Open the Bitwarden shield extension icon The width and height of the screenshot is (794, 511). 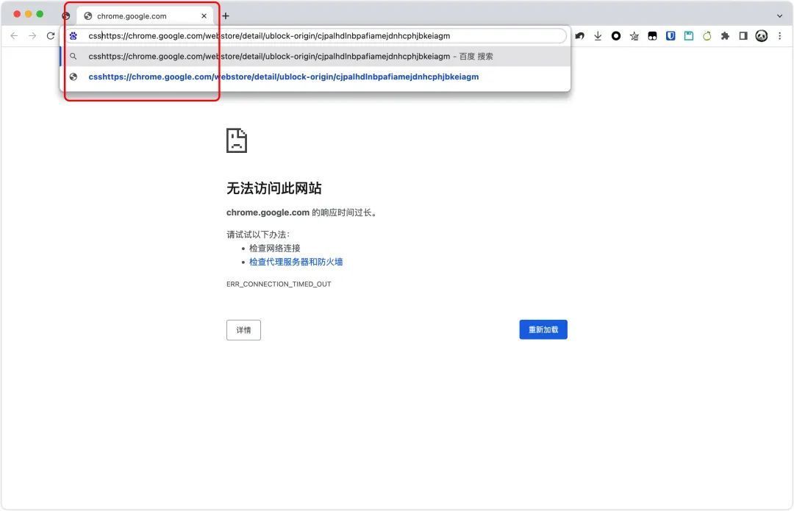click(x=670, y=36)
